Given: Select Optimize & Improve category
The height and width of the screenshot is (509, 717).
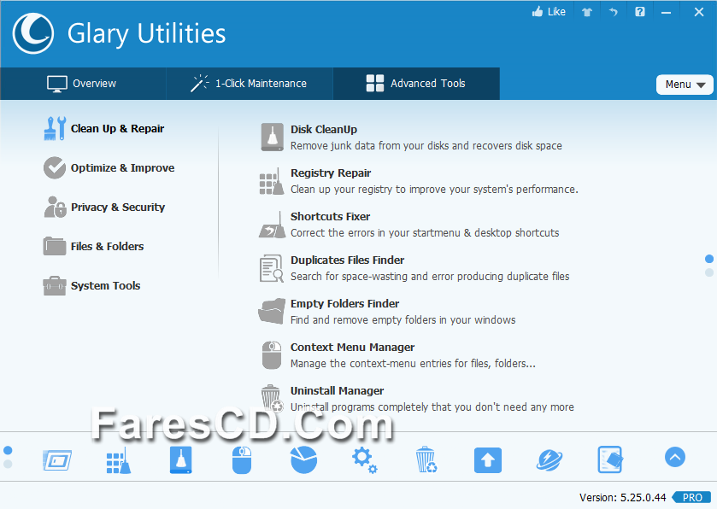Looking at the screenshot, I should pos(122,168).
